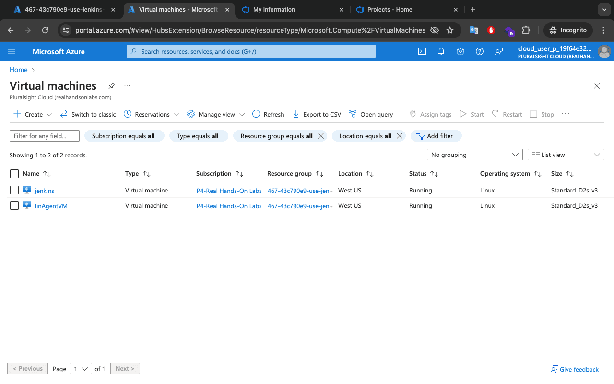
Task: Open portal settings gear
Action: coord(460,51)
